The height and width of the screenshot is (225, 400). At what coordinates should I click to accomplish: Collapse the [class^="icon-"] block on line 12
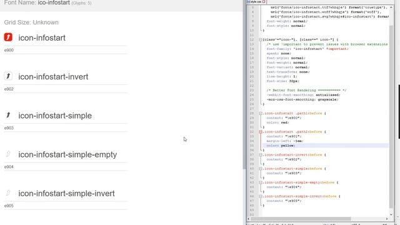[x=261, y=40]
